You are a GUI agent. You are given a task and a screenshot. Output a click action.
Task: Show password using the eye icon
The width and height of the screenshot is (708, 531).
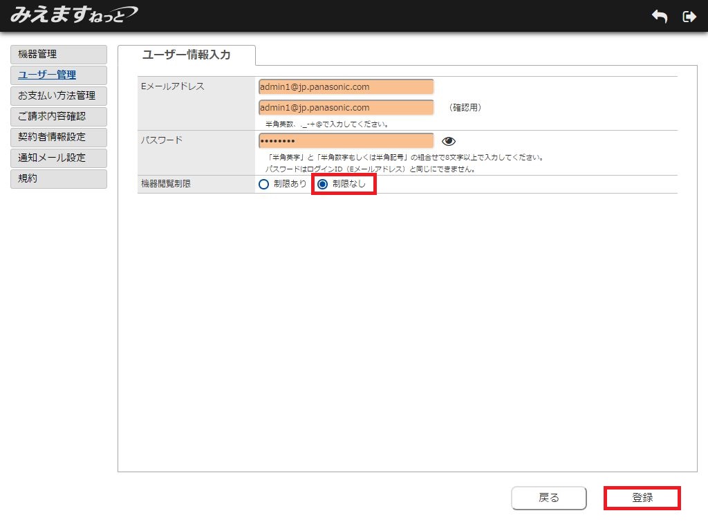click(x=449, y=141)
